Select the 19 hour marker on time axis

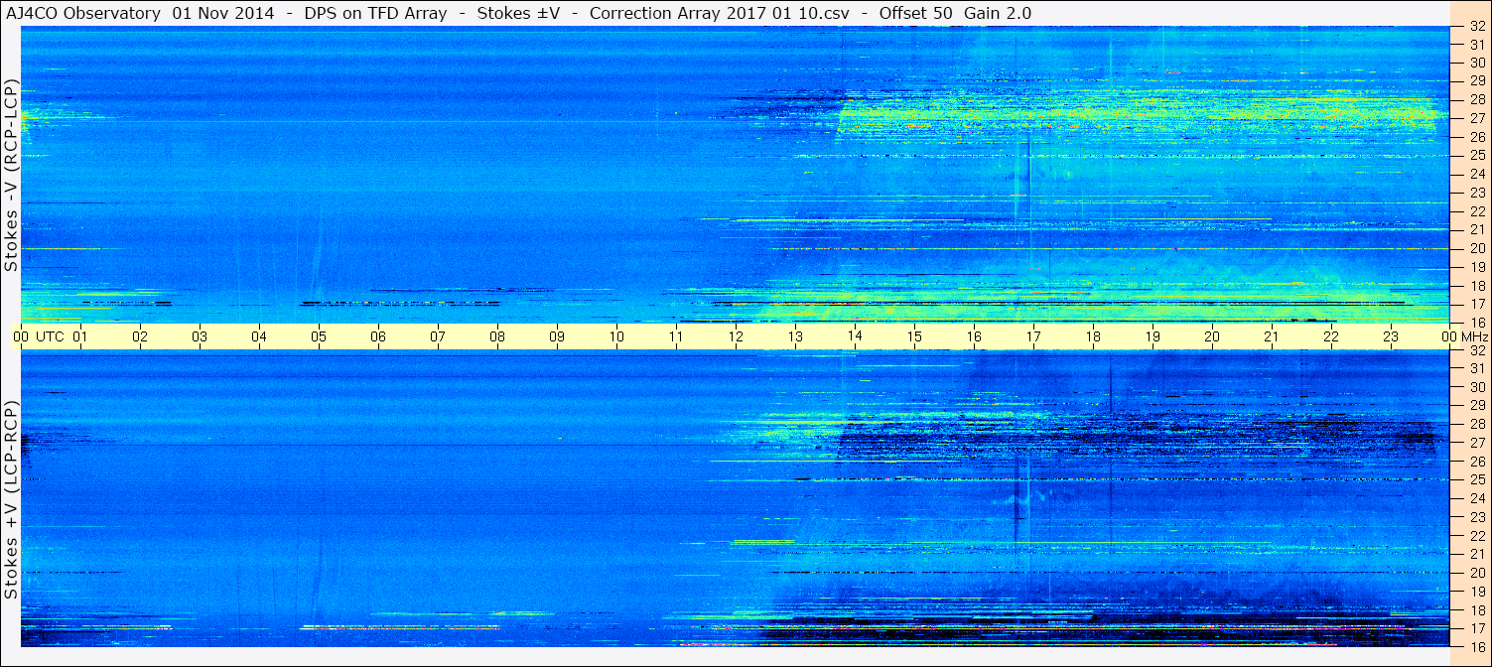pos(1153,336)
